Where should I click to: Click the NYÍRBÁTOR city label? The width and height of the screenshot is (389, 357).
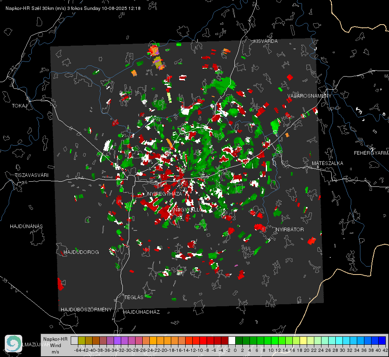tap(290, 230)
